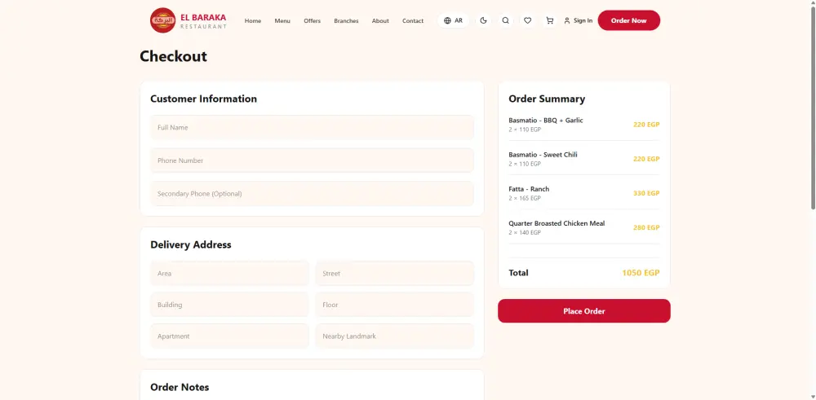
Task: Click the 2 × 140 EGP quantity text
Action: (x=525, y=233)
